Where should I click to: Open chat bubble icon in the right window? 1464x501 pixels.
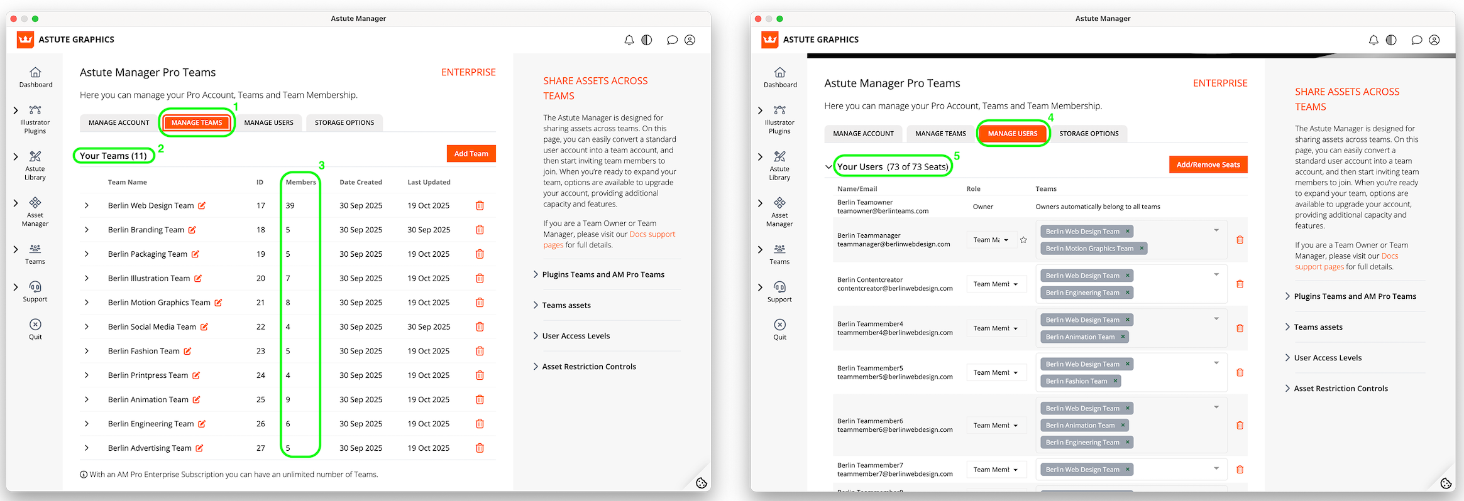point(1416,40)
